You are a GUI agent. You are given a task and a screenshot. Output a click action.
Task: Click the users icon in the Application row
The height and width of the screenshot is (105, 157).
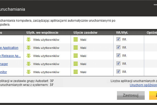pos(29,48)
